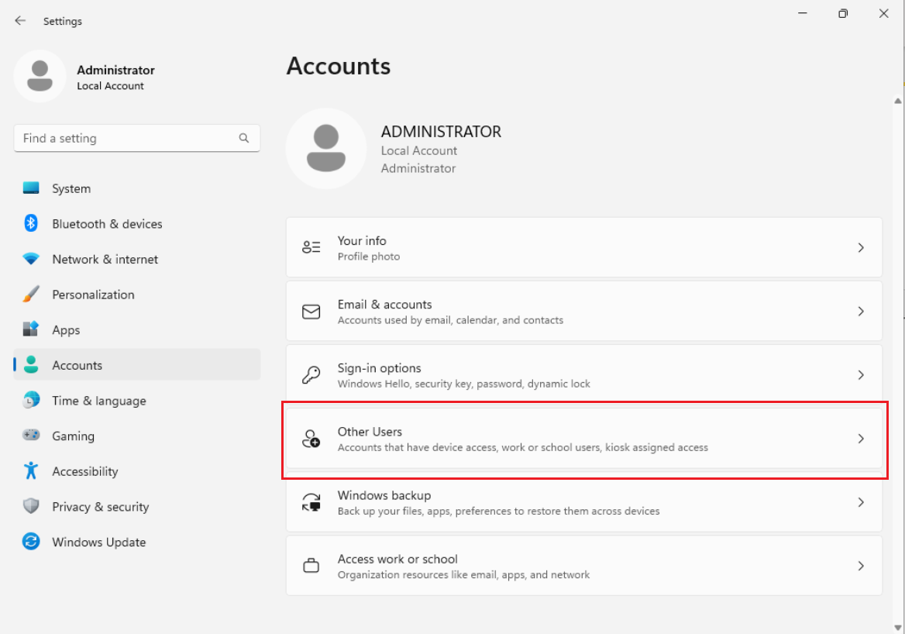Open Other Users title
905x634 pixels.
(370, 432)
